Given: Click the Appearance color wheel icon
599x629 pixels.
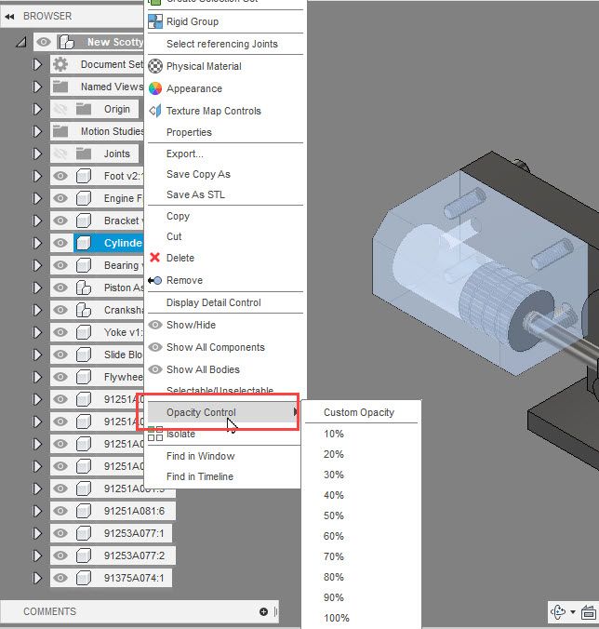Looking at the screenshot, I should pyautogui.click(x=155, y=88).
